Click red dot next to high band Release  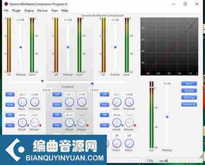[135, 125]
